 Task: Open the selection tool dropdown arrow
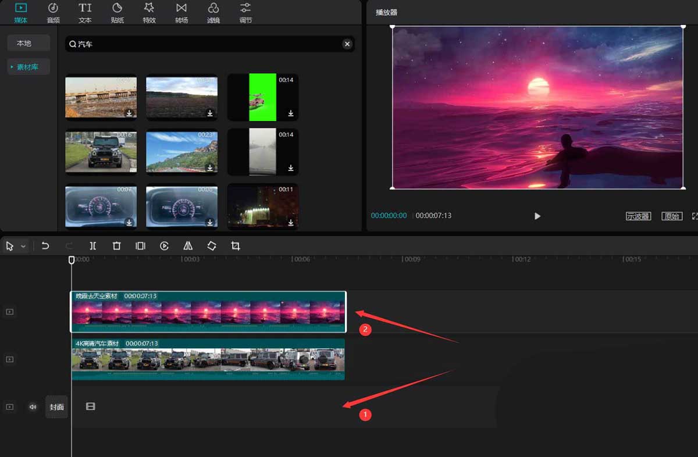[x=23, y=247]
